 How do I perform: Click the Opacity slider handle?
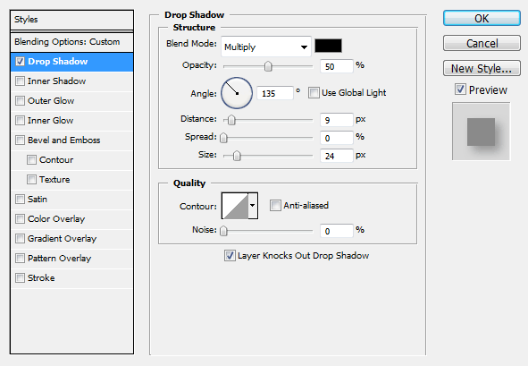[268, 66]
